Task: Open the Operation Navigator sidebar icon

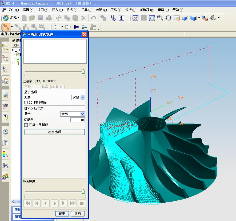Action: (x=5, y=70)
